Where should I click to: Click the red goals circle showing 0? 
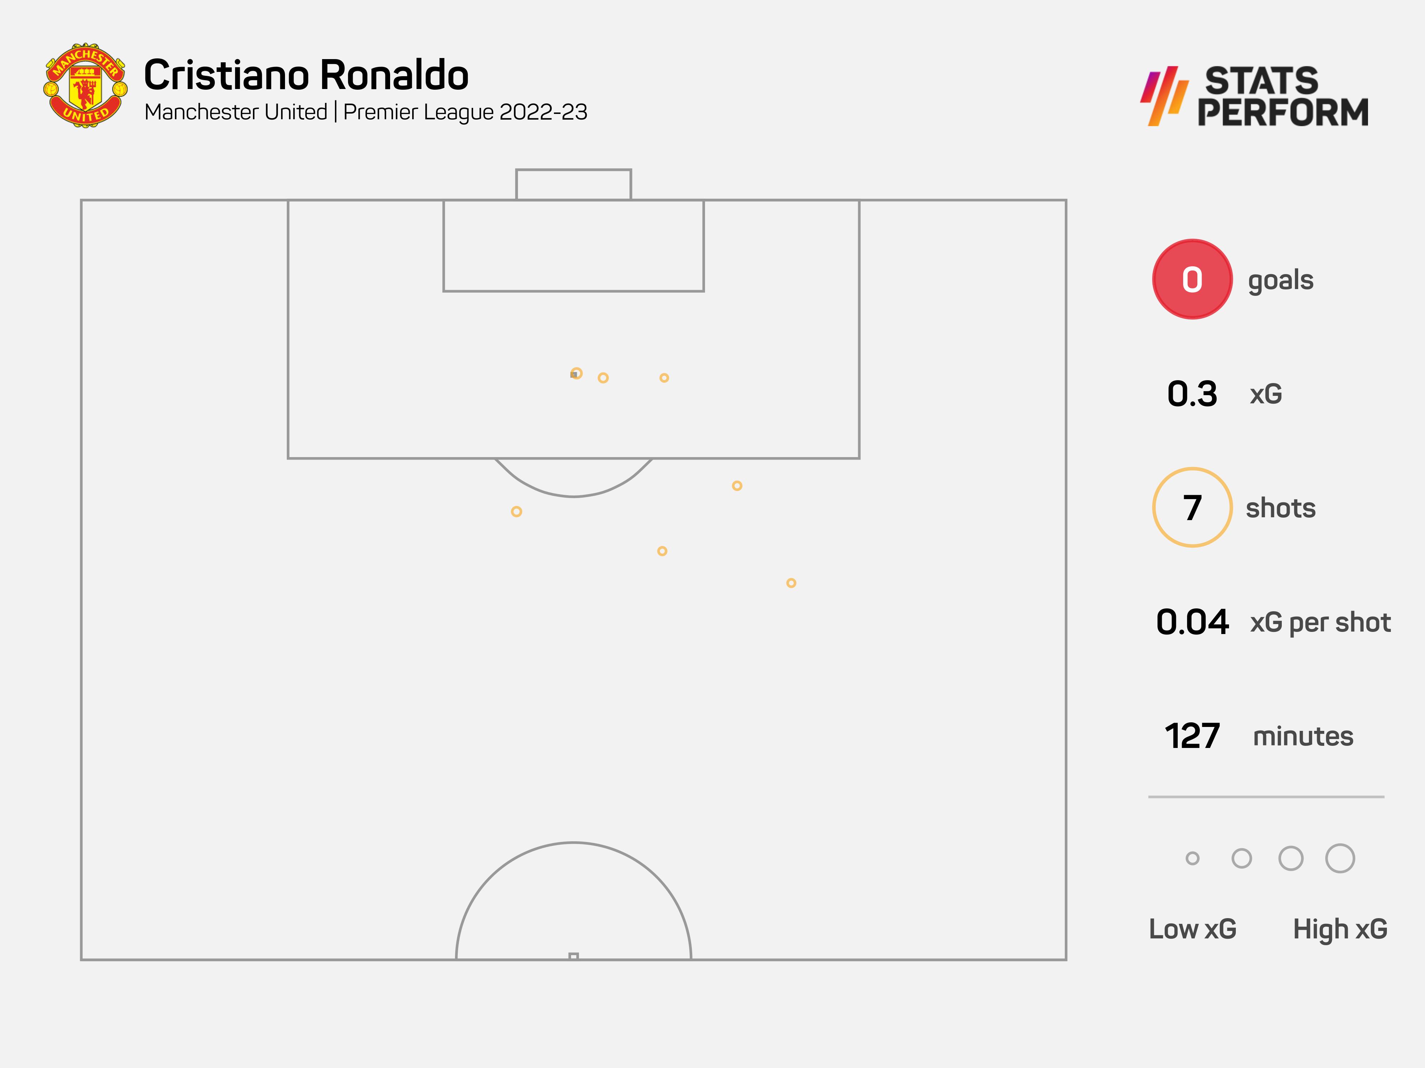1192,279
